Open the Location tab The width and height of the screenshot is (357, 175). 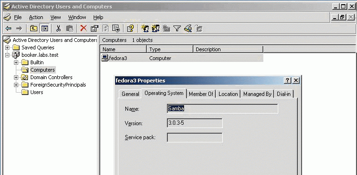coord(228,94)
